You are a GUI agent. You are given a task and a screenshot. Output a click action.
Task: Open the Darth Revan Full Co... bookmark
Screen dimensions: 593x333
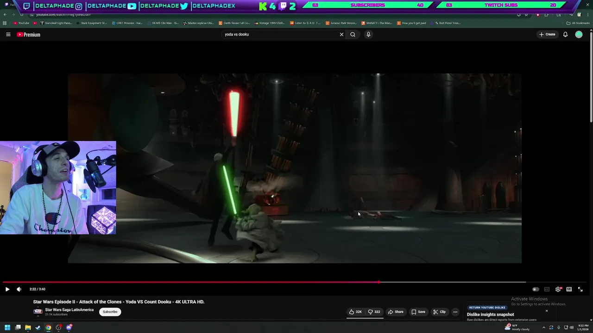[234, 23]
